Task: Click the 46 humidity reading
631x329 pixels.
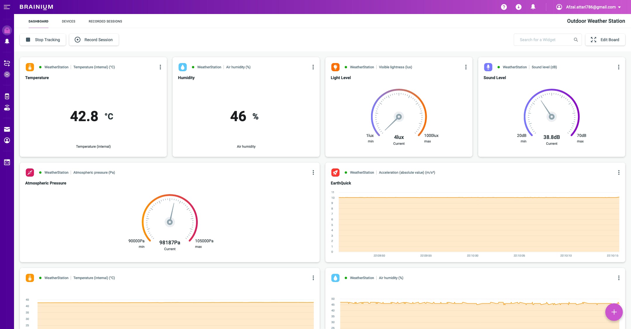Action: pyautogui.click(x=238, y=116)
